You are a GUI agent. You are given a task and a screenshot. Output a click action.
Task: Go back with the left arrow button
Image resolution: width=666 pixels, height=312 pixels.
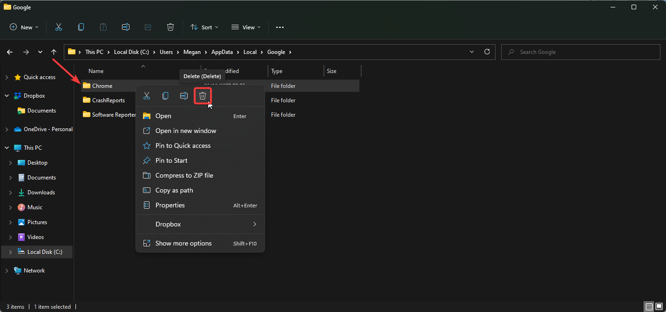(x=10, y=52)
